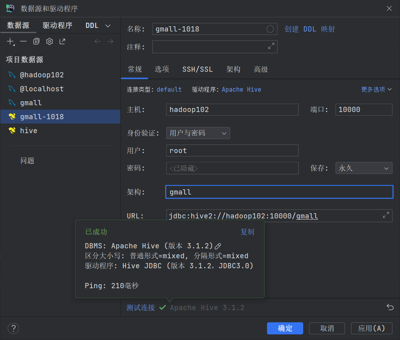Select the hive data source

(60, 131)
